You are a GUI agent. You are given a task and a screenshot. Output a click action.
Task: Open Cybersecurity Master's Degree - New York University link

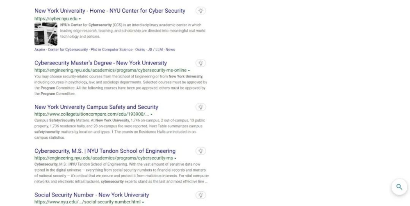pos(100,63)
